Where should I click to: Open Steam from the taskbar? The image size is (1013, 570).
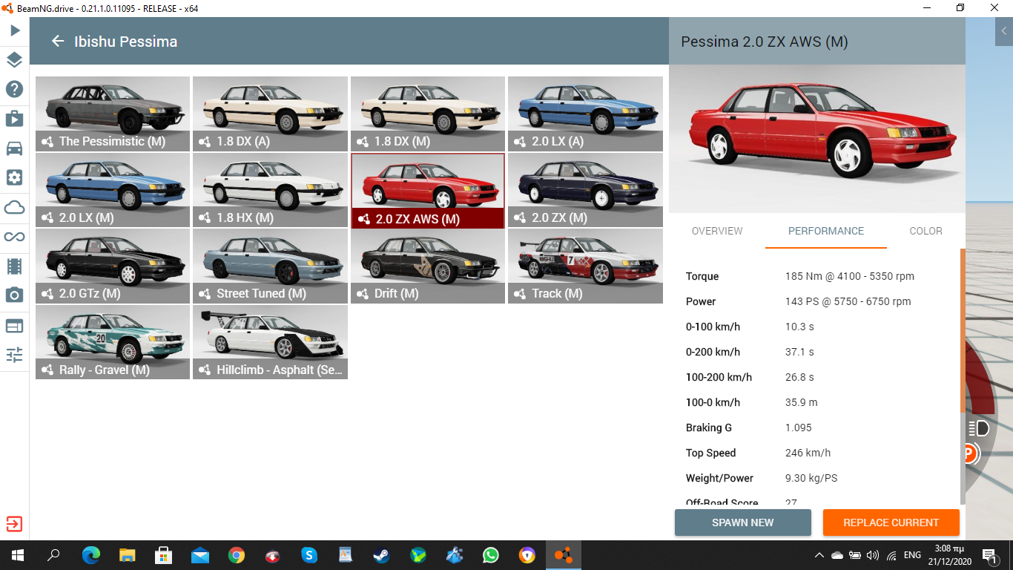click(x=382, y=555)
